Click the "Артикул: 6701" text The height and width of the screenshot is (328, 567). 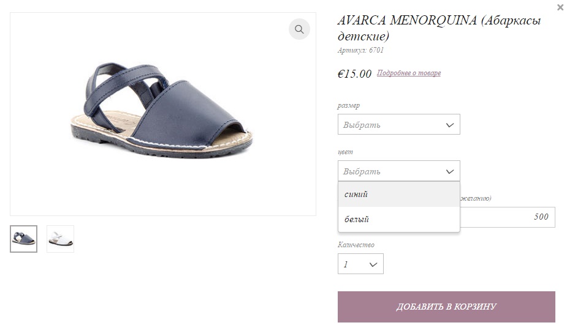[360, 50]
